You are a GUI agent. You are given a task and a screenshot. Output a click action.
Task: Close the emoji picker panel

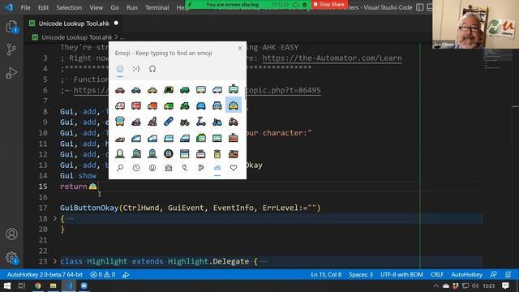[x=240, y=48]
